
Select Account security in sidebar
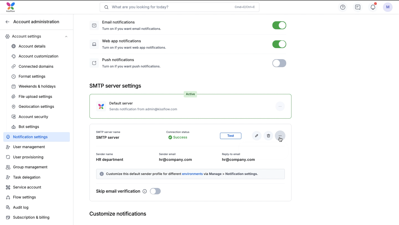coord(33,117)
